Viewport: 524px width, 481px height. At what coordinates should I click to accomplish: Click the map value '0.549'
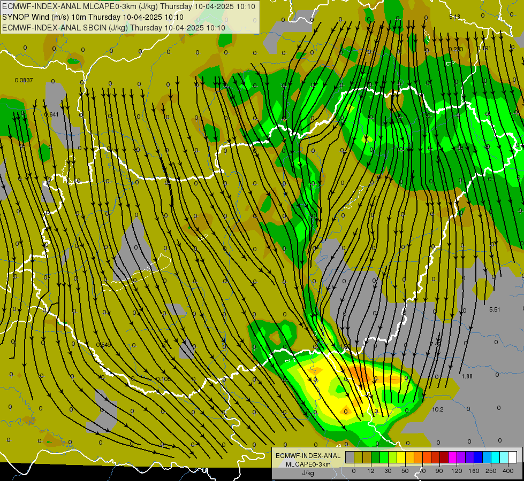click(103, 345)
